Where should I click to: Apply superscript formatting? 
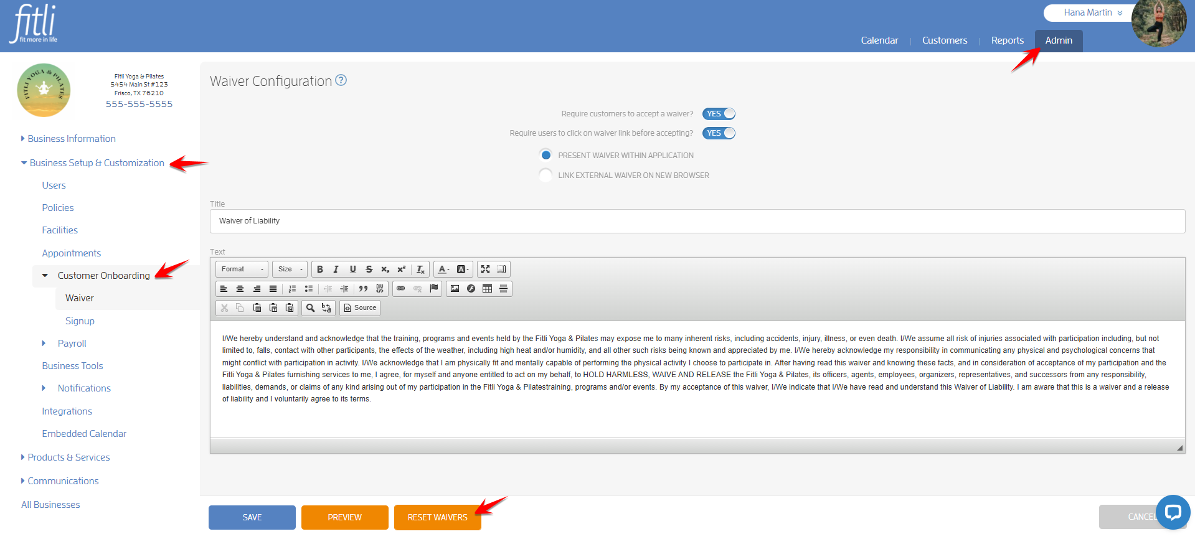401,269
